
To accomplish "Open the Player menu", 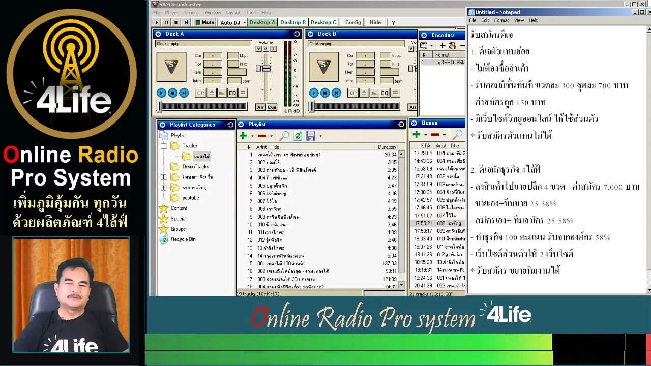I will 171,13.
